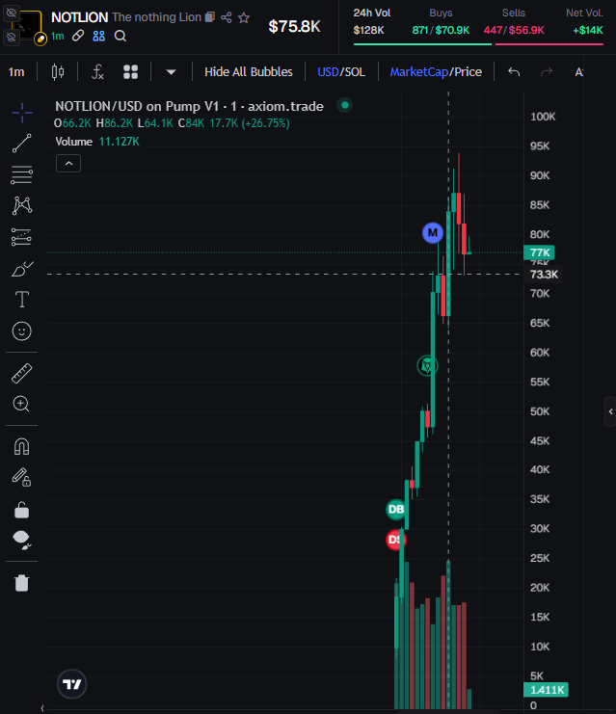The height and width of the screenshot is (714, 616).
Task: Click Hide All Bubbles
Action: click(x=249, y=72)
